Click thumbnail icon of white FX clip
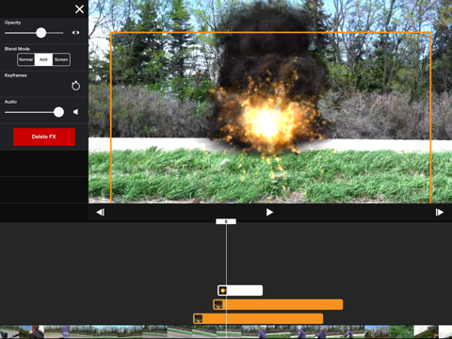Screen dimensions: 452x339 [x=222, y=290]
